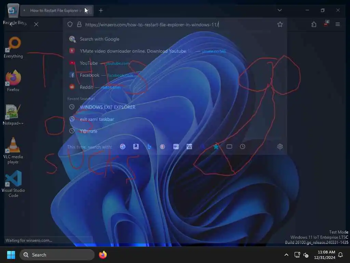The width and height of the screenshot is (350, 263).
Task: Click the muted volume tray icon
Action: tap(306, 255)
